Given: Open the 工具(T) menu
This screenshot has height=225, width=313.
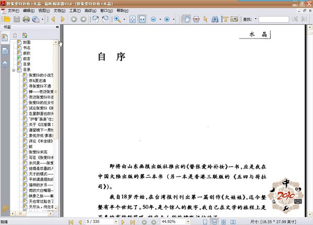Looking at the screenshot, I should tap(75, 10).
